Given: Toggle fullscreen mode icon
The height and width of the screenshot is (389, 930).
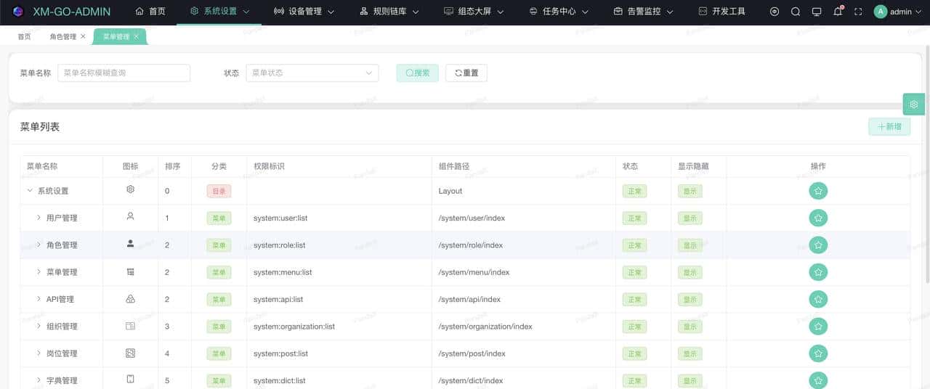Looking at the screenshot, I should [858, 12].
